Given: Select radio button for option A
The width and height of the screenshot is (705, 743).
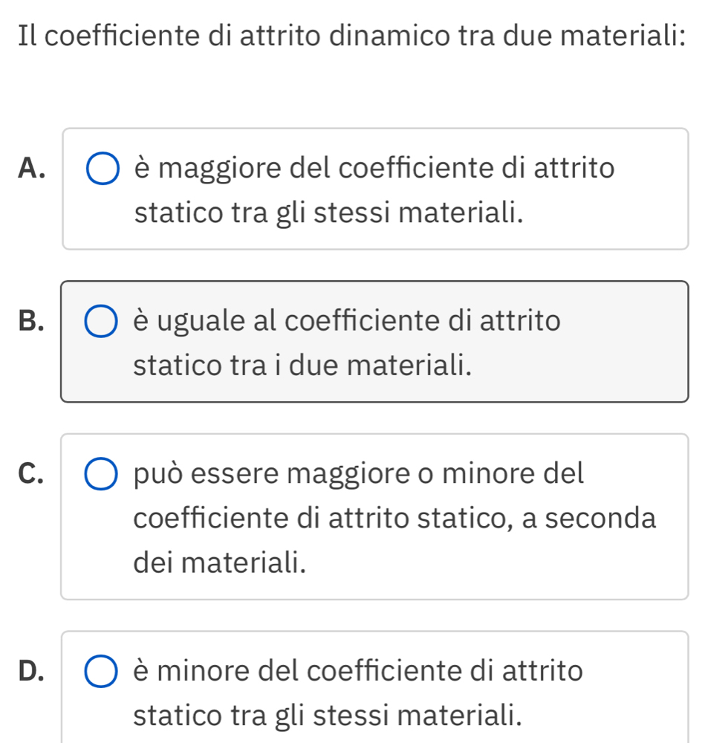Looking at the screenshot, I should pos(102,170).
